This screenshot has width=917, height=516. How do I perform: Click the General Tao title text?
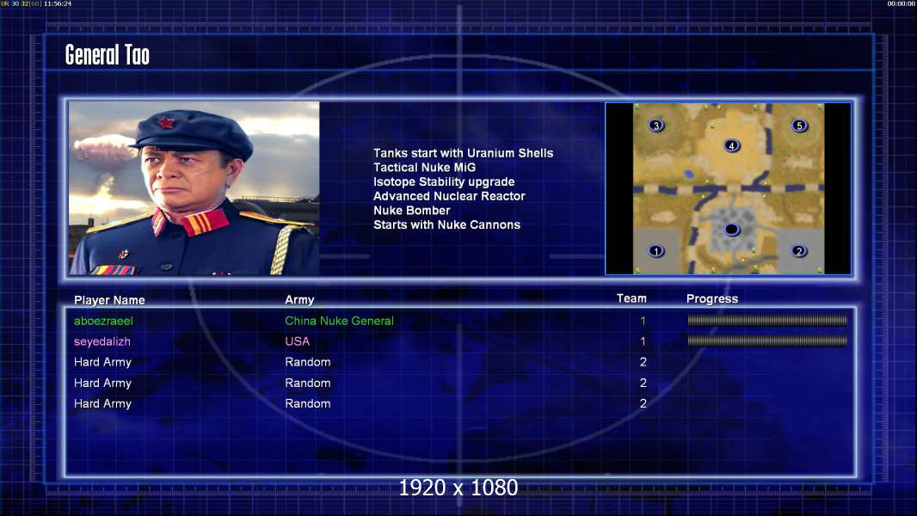click(x=107, y=55)
